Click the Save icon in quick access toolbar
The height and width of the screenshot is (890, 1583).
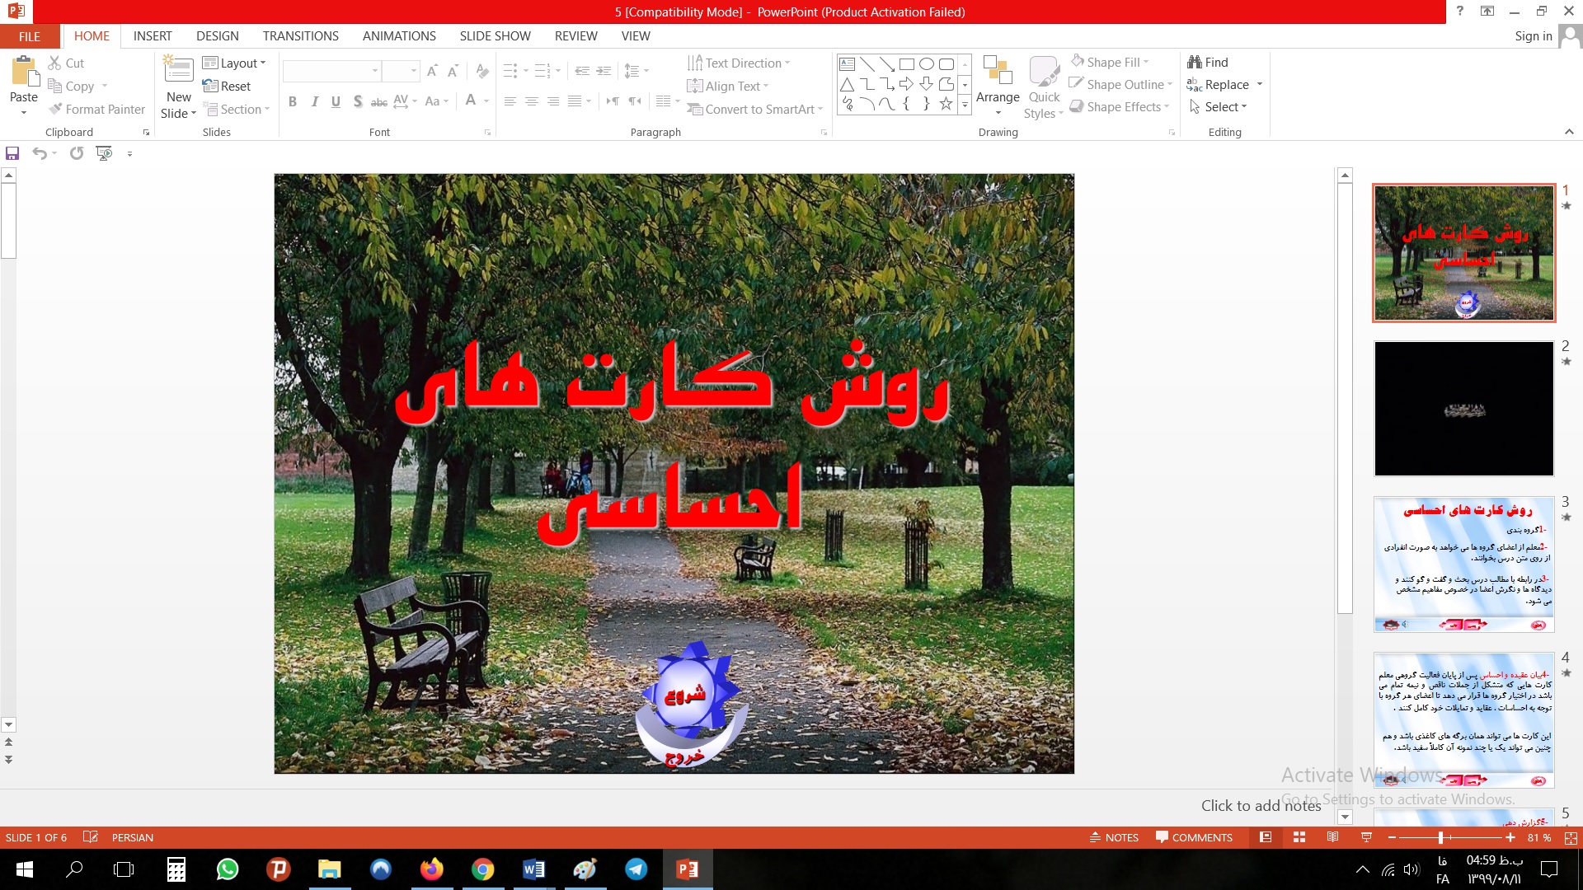[12, 153]
